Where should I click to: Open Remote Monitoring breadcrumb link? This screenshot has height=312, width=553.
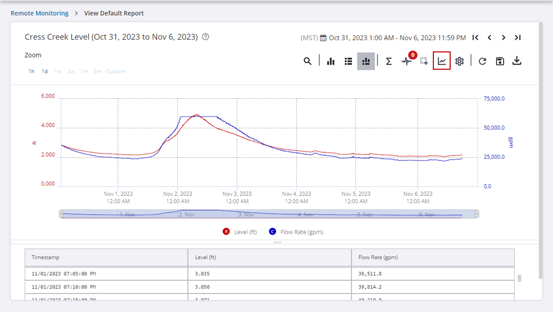point(39,13)
